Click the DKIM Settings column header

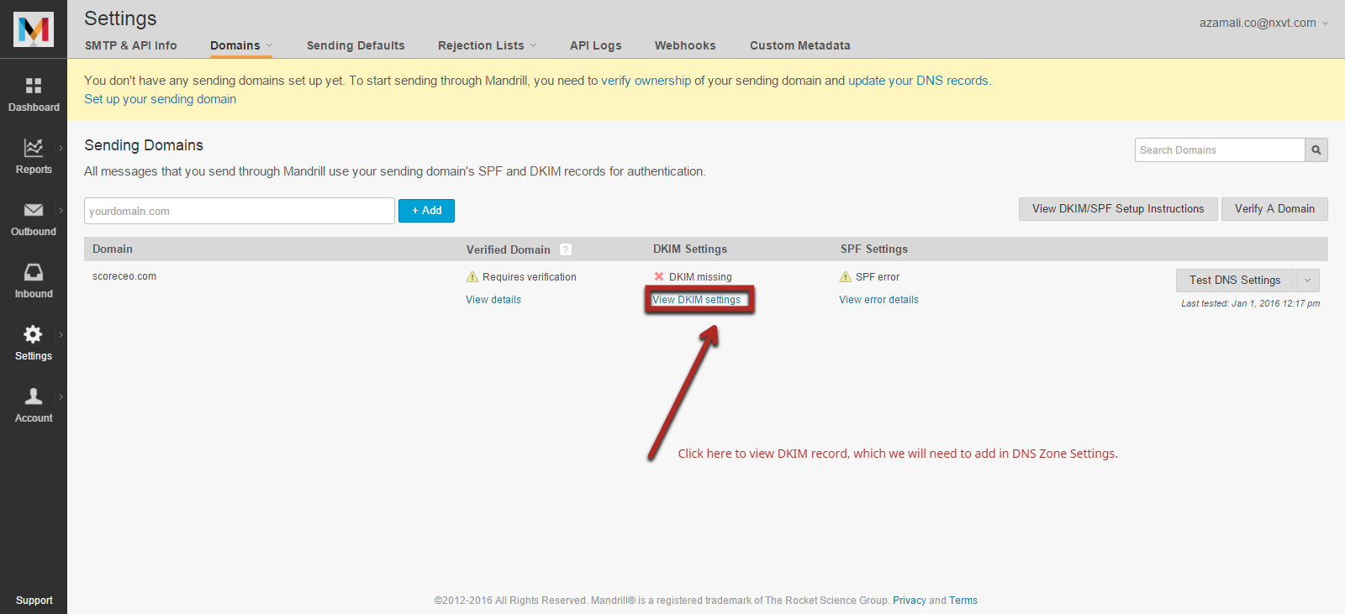click(690, 249)
